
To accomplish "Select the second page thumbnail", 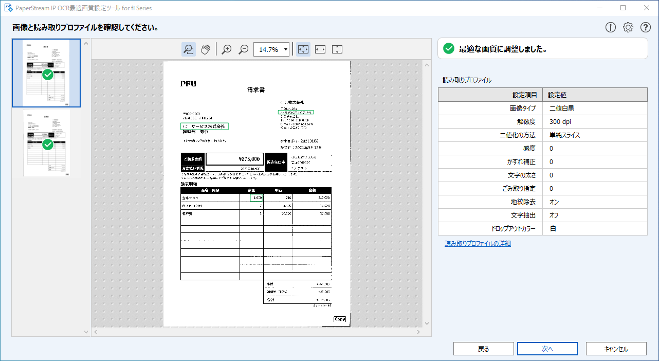I will click(x=47, y=143).
